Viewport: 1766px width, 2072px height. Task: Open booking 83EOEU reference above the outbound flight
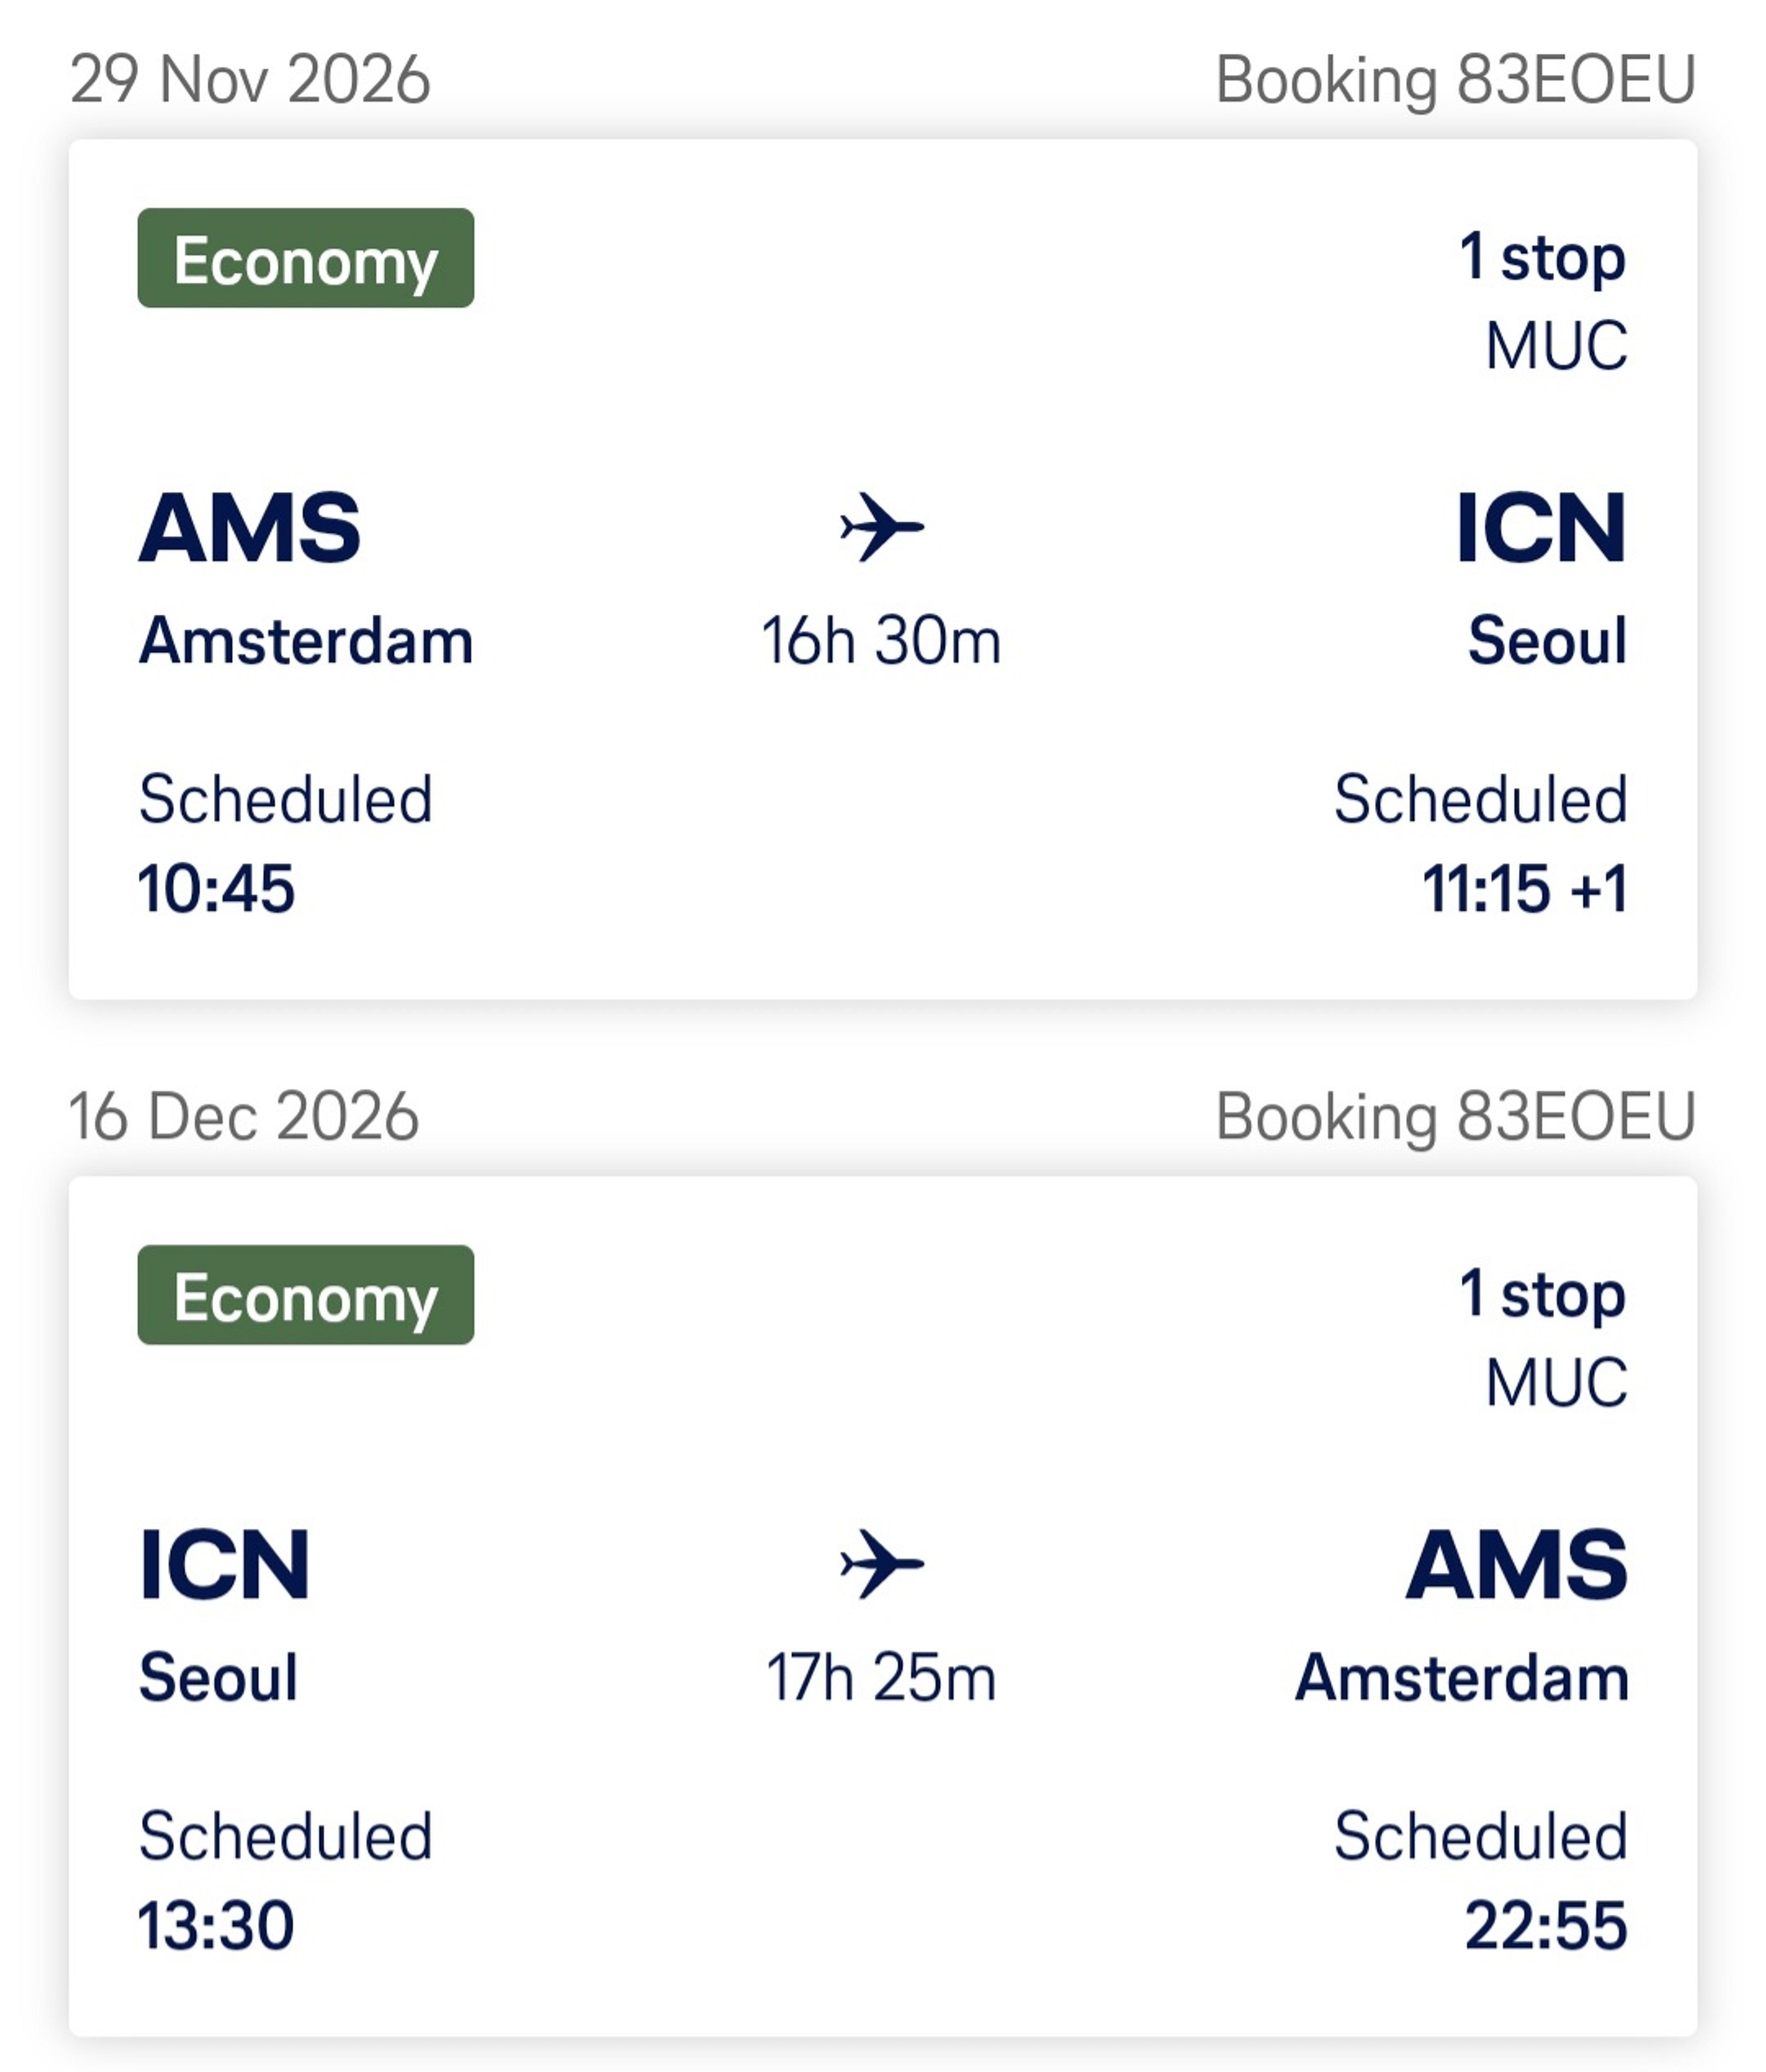click(1455, 80)
